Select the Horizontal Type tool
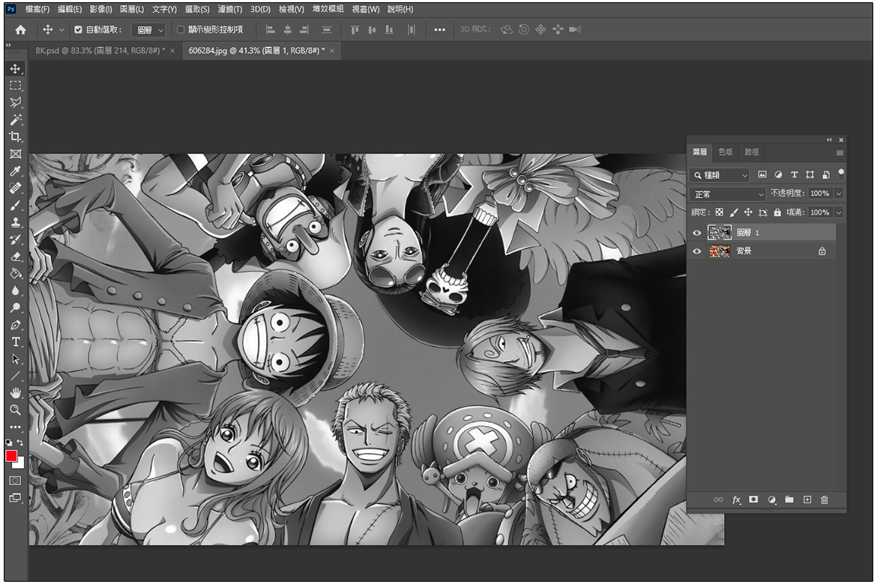The height and width of the screenshot is (584, 877). [x=15, y=342]
